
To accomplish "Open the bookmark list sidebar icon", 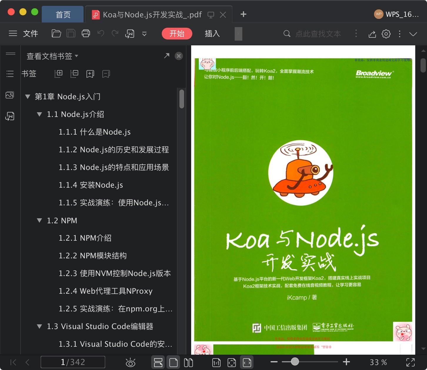I will (x=10, y=74).
